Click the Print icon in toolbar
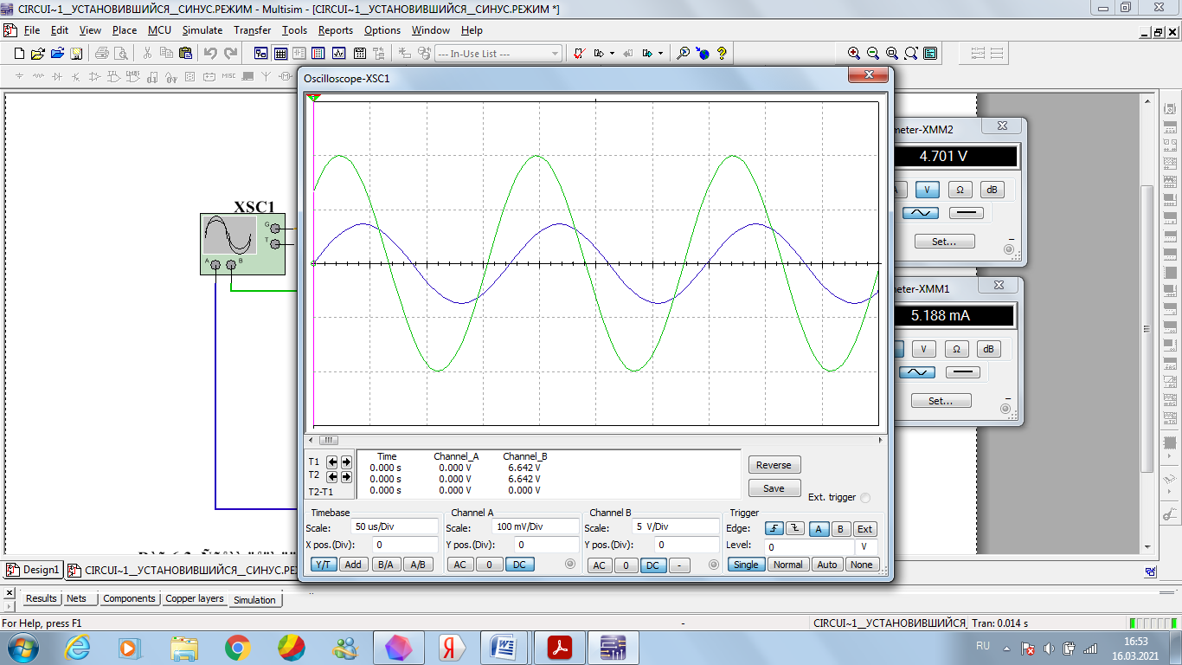Image resolution: width=1182 pixels, height=665 pixels. 101,53
